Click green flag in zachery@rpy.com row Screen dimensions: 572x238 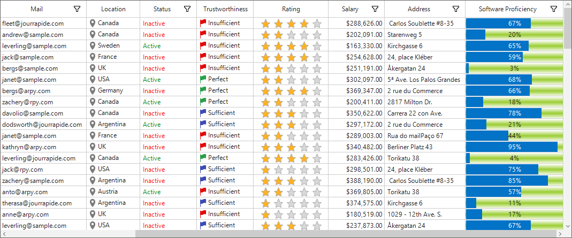click(x=203, y=102)
